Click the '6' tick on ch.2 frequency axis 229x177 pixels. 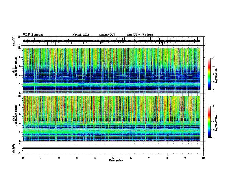pyautogui.click(x=20, y=114)
